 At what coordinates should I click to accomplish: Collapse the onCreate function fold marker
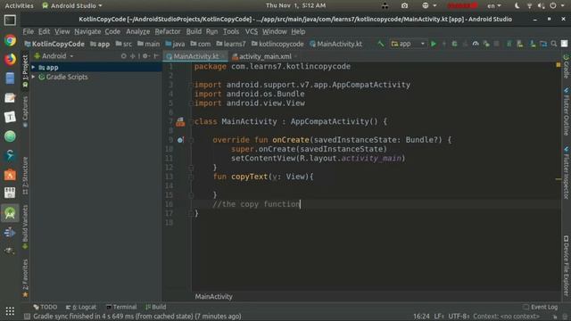[x=191, y=140]
